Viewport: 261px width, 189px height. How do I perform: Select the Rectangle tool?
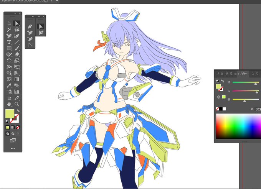(x=9, y=48)
